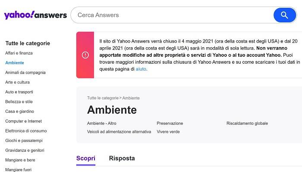Click the Riscaldamento globale subcategory
Viewport: 302px width, 172px height.
tap(247, 123)
